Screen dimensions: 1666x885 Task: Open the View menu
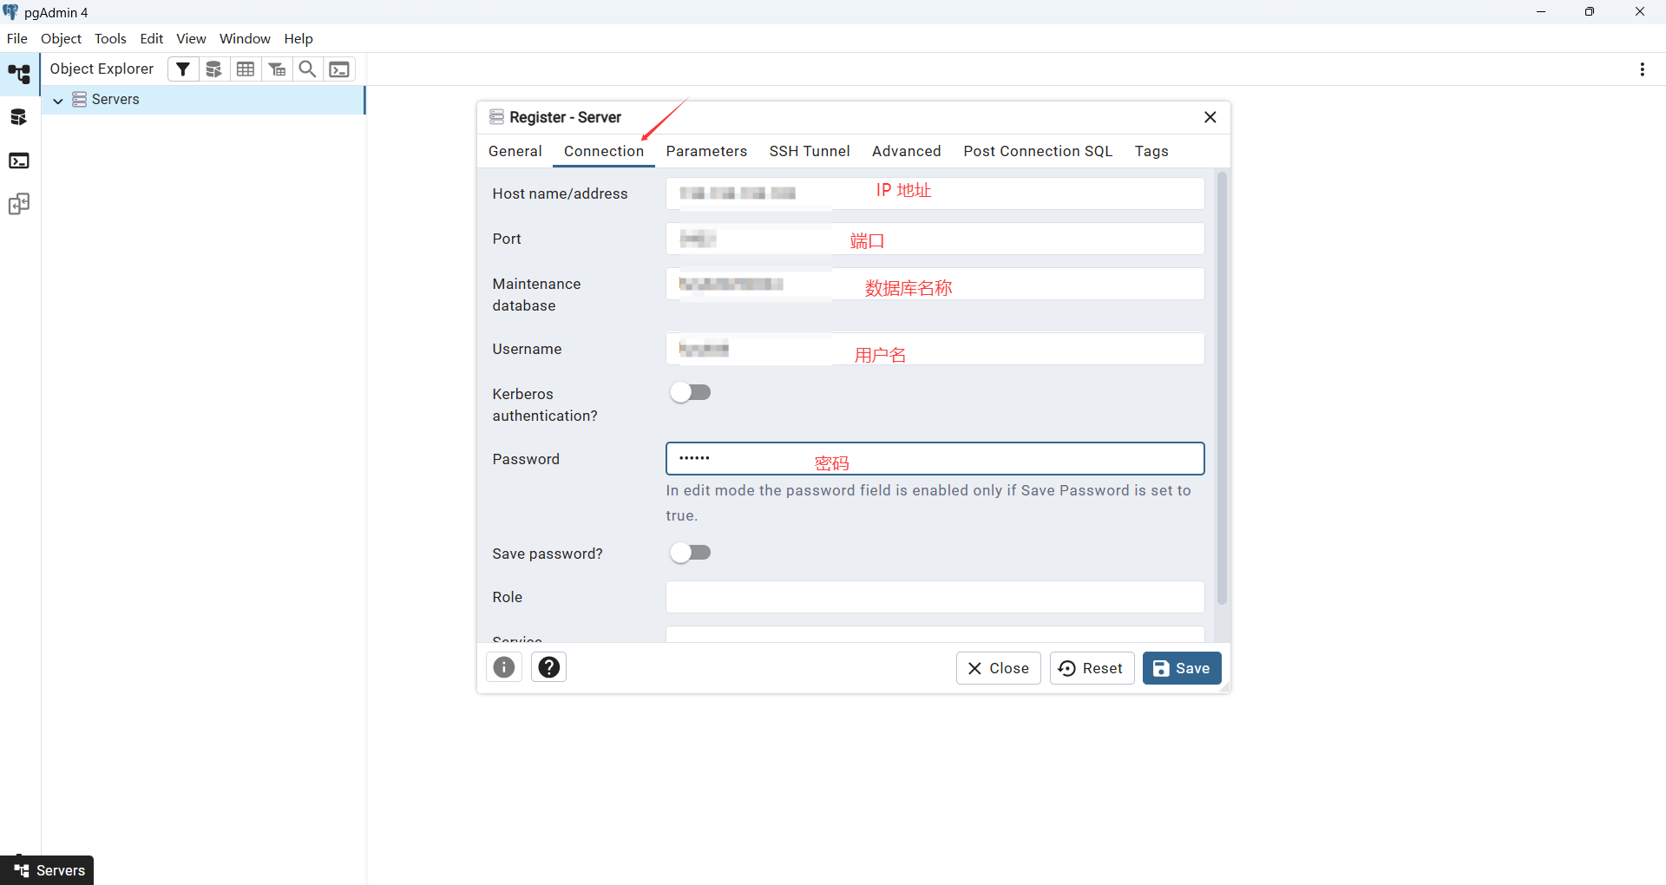(191, 39)
